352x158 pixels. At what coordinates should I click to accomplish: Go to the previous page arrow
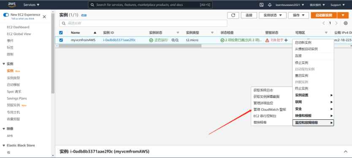point(323,23)
